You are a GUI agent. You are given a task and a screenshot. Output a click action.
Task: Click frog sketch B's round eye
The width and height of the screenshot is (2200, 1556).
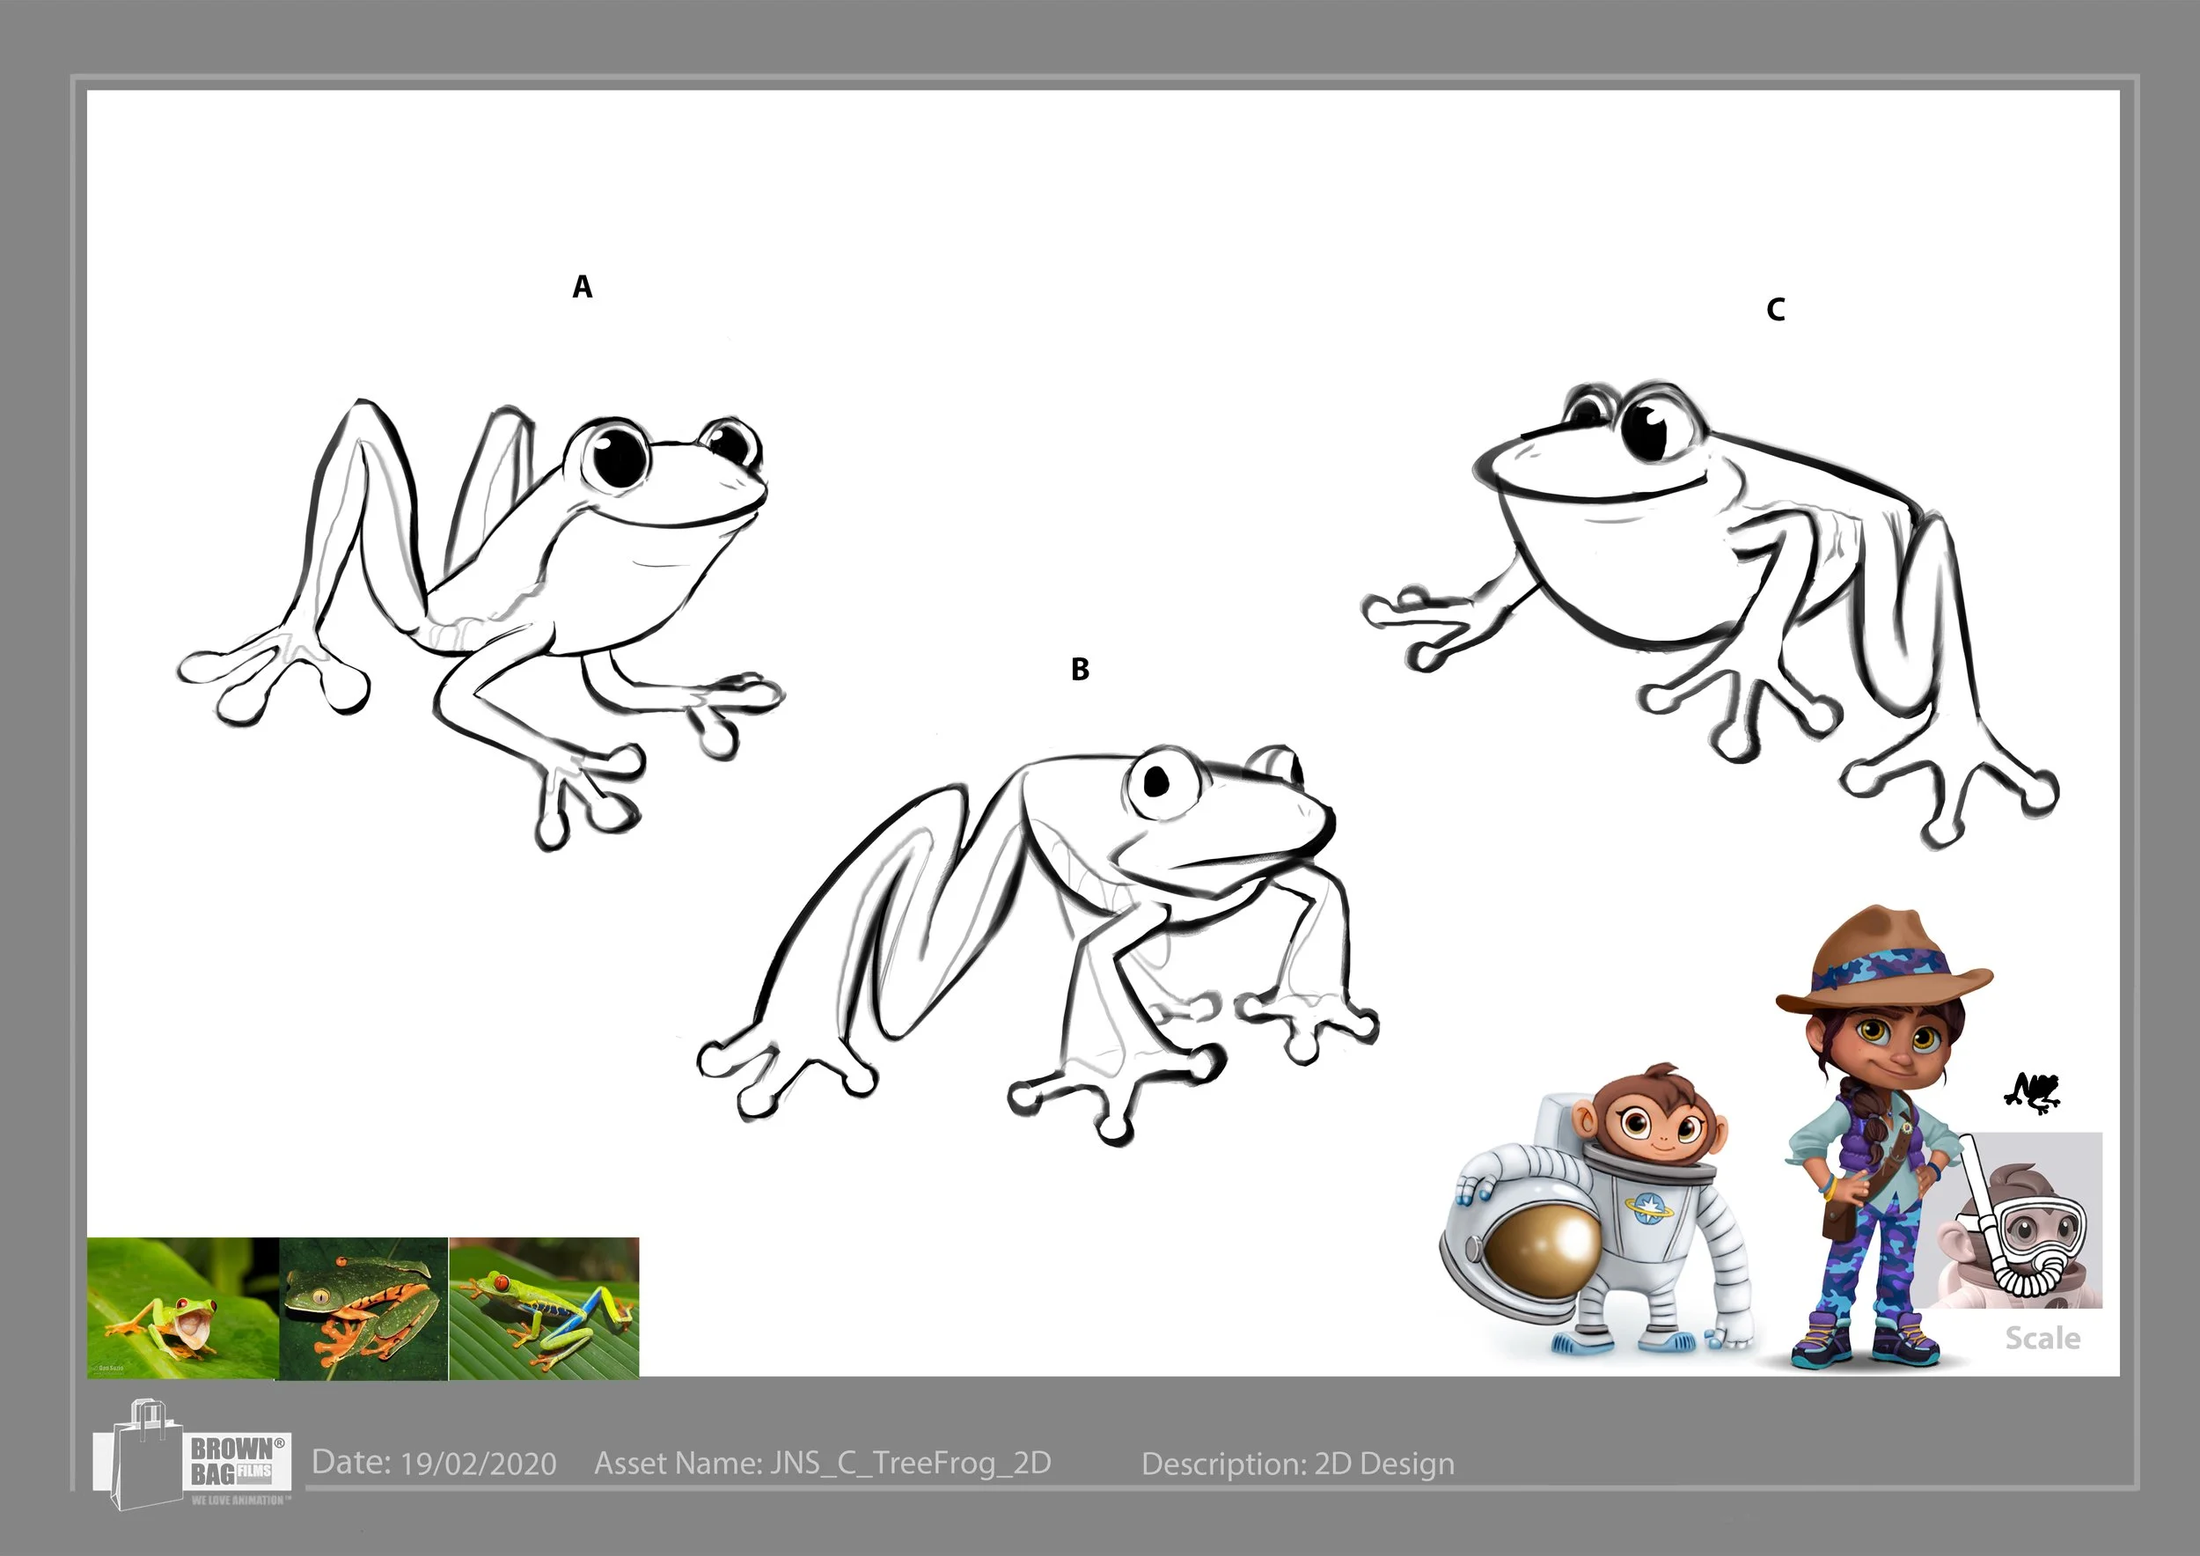coord(1162,784)
